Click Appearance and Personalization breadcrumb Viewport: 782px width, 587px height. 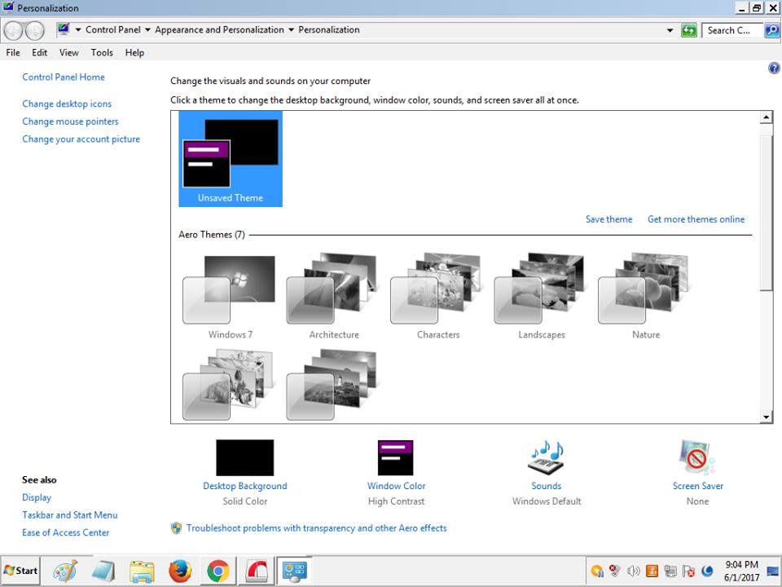219,30
